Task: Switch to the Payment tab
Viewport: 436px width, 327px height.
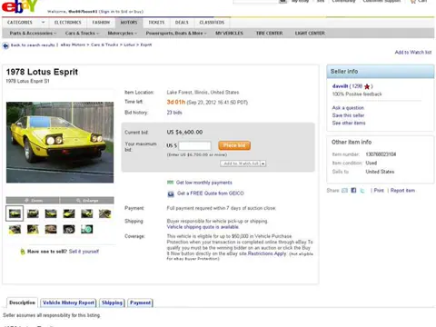Action: (140, 302)
